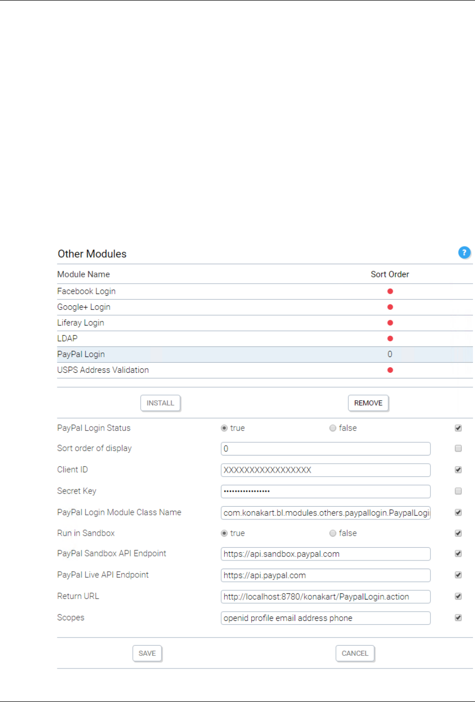The width and height of the screenshot is (475, 702).
Task: Toggle checkbox beside Run in Sandbox
Action: pyautogui.click(x=458, y=533)
